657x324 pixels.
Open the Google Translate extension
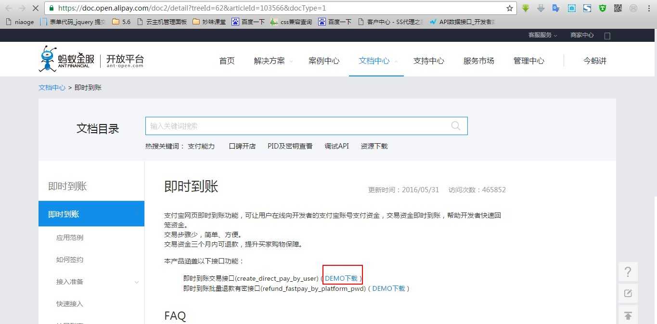(x=556, y=8)
